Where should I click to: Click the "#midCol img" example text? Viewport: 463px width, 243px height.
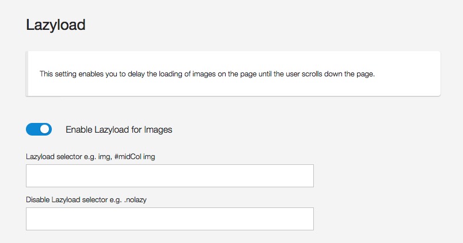(134, 156)
